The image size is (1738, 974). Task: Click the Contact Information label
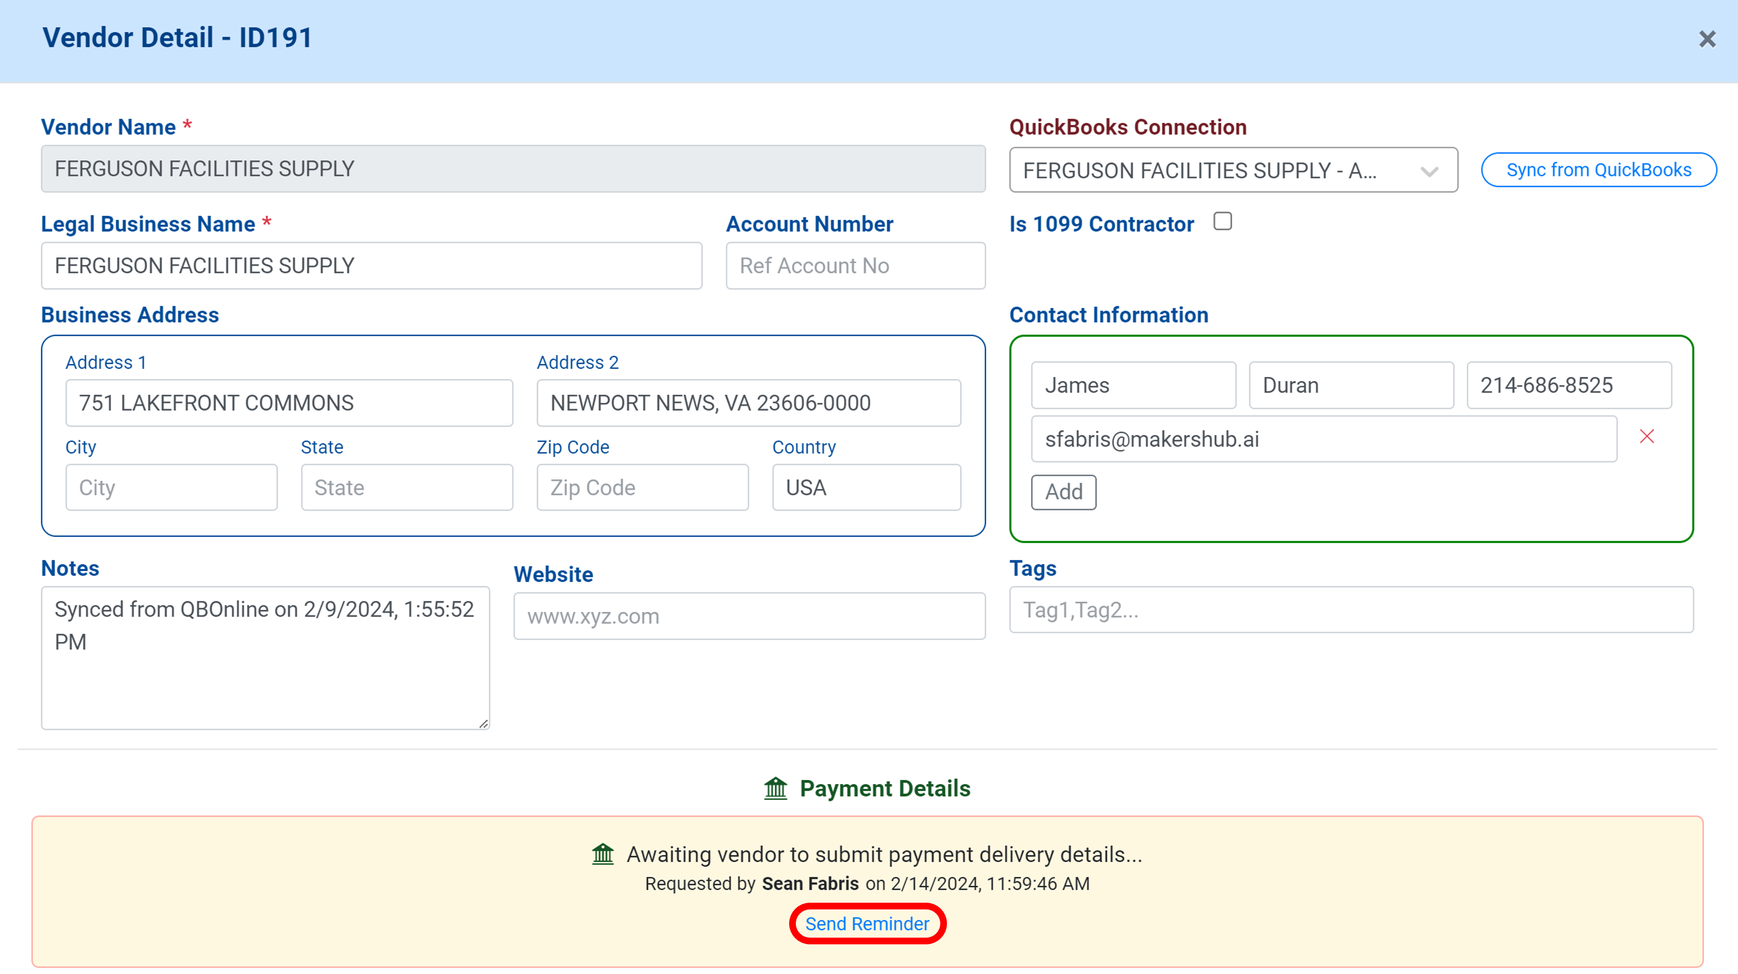pyautogui.click(x=1109, y=315)
